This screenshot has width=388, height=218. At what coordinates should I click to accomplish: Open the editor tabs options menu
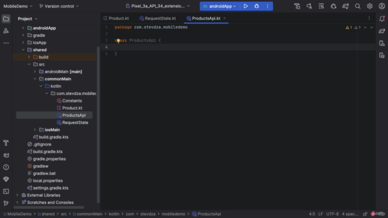point(369,18)
